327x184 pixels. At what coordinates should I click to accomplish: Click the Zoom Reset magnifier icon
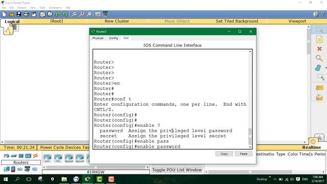click(81, 14)
